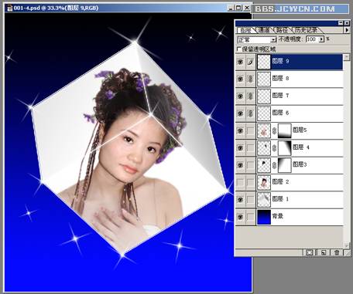Hide layer 图层5 via eye icon

[x=241, y=130]
